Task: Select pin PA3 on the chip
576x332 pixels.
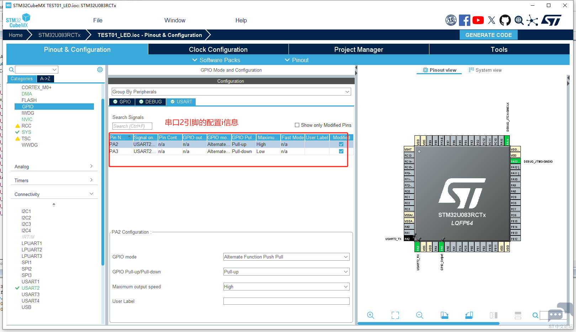Action: click(418, 247)
